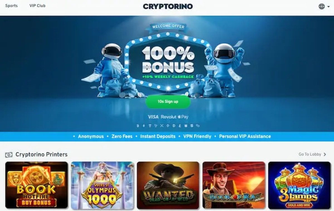Open the 3 Magic Lamps game thumbnail
The height and width of the screenshot is (211, 334).
(299, 185)
